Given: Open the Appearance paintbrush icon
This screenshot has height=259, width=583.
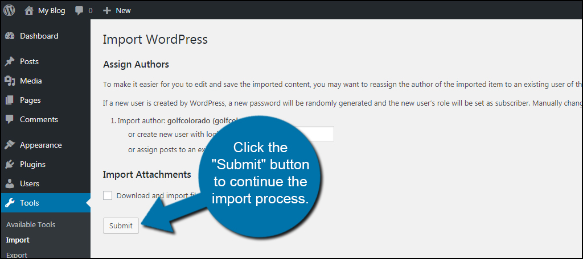Looking at the screenshot, I should click(9, 145).
